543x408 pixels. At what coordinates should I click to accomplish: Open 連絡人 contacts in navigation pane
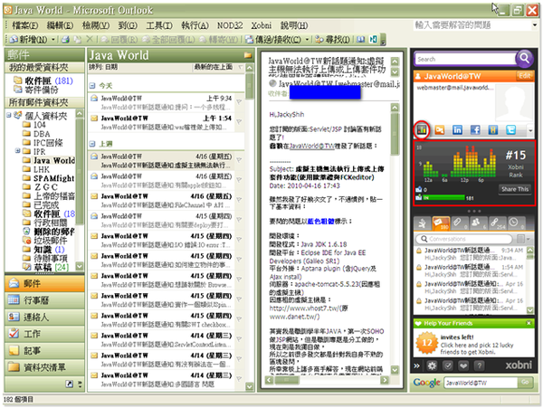(x=44, y=317)
